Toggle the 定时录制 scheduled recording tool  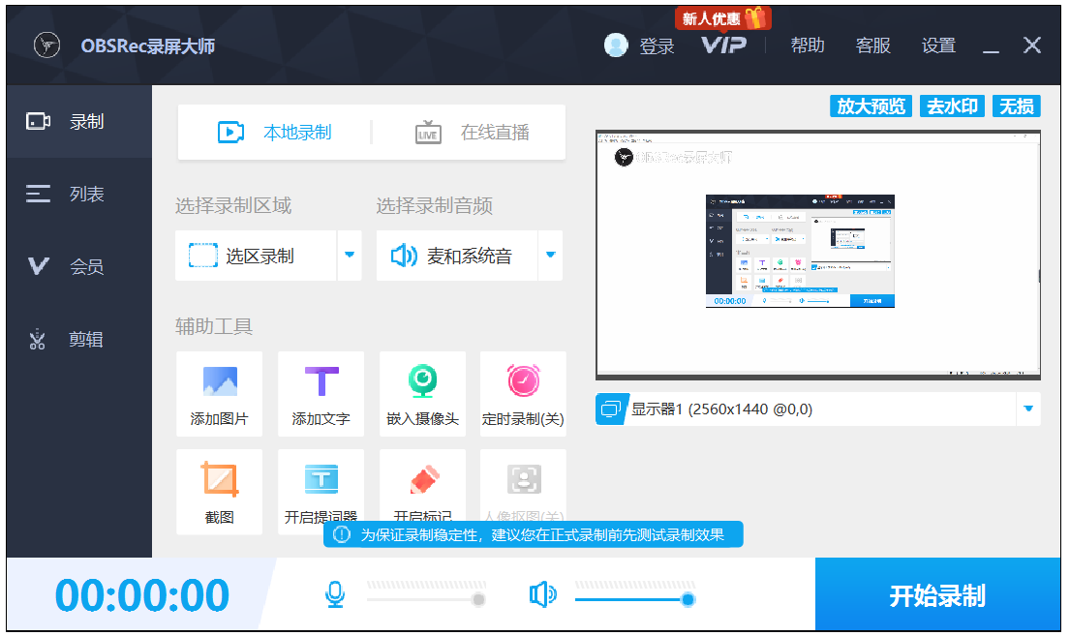coord(524,394)
